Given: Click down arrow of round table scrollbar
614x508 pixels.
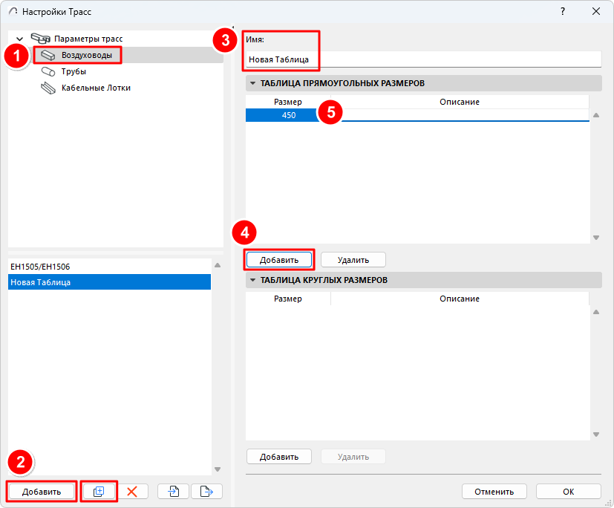Looking at the screenshot, I should pos(596,434).
